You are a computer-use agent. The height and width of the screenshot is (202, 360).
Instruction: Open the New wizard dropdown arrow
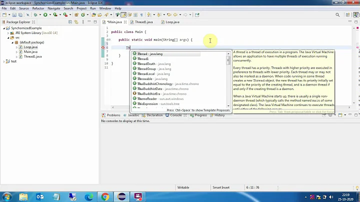9,15
